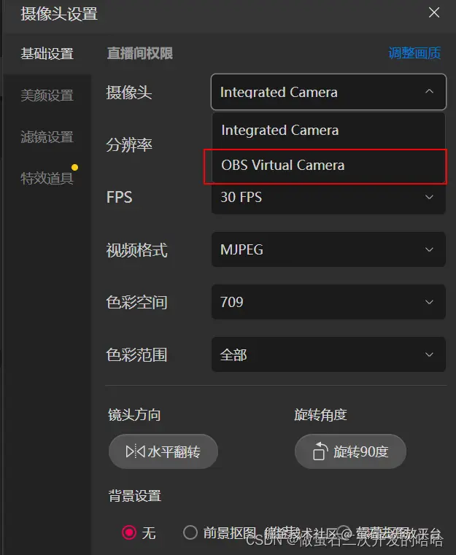Click the rotate icon on the 旋转90度 button
The image size is (456, 555).
[319, 452]
